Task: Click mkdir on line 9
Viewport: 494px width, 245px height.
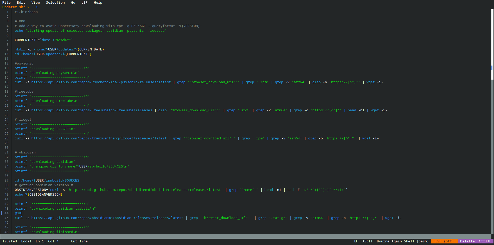Action: pos(20,49)
